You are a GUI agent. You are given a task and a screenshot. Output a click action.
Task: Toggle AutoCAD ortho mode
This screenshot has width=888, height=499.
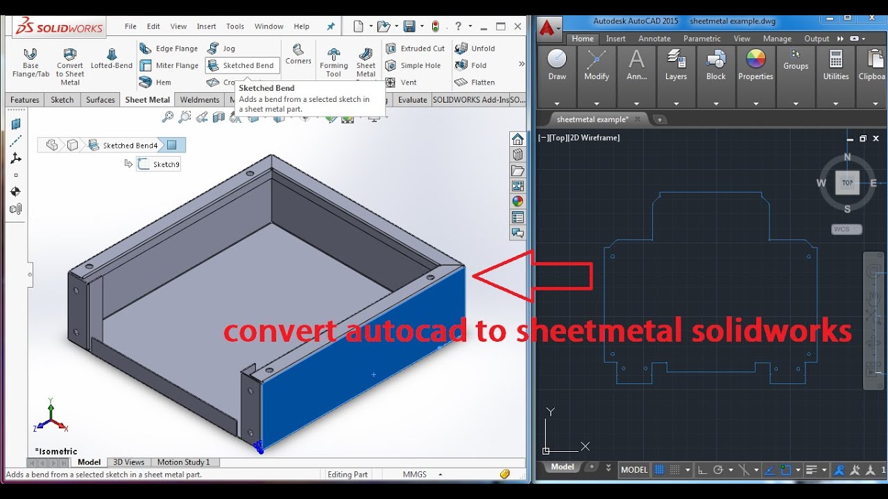[x=703, y=469]
